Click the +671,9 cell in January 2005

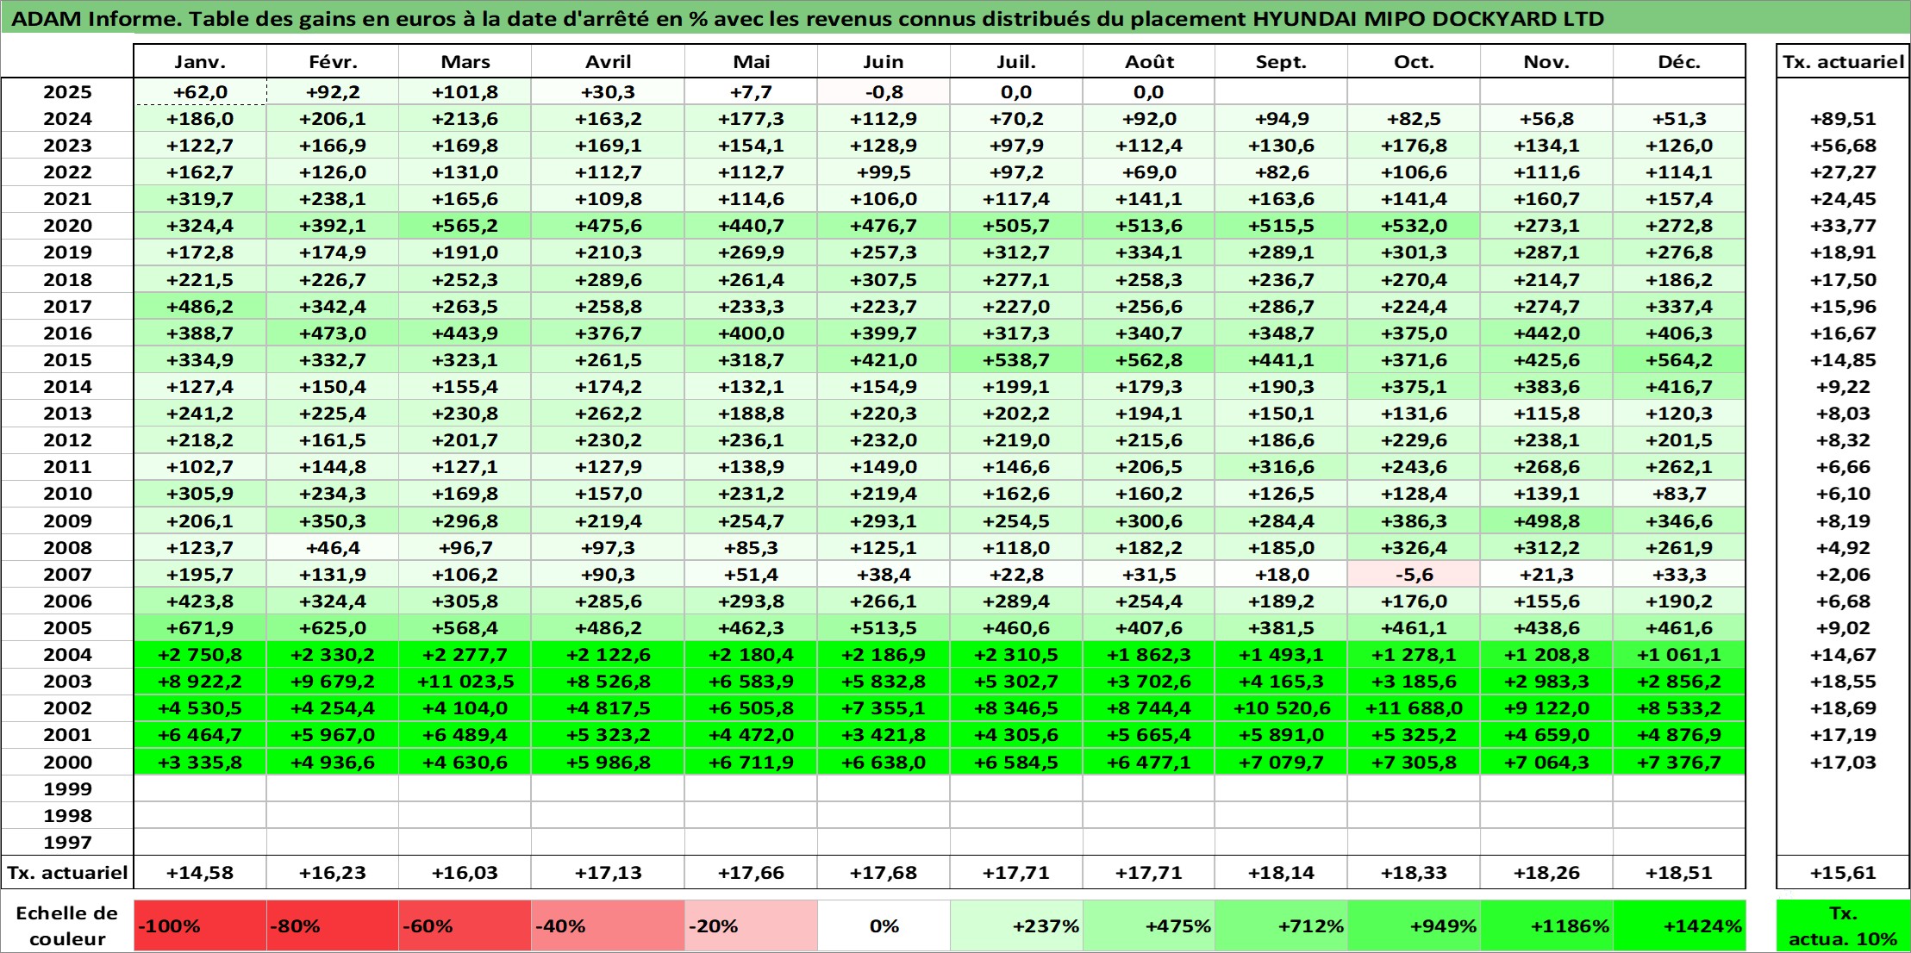[200, 628]
